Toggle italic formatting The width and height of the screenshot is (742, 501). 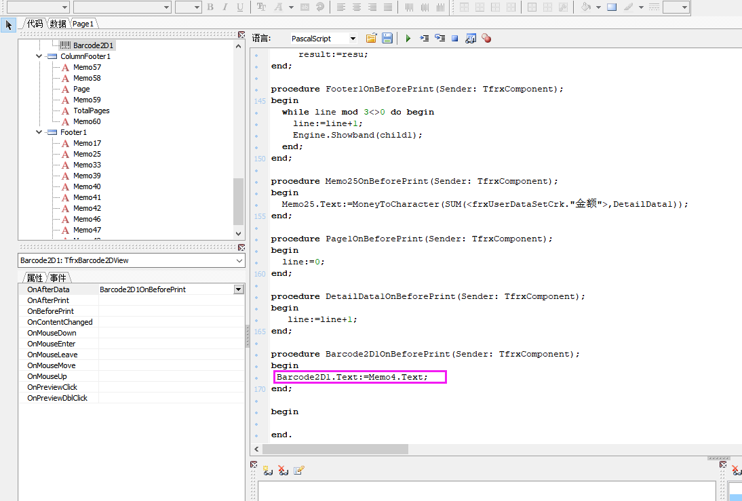(x=224, y=7)
